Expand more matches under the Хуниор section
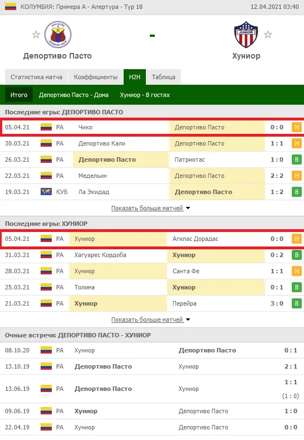The image size is (304, 440). coord(150,320)
